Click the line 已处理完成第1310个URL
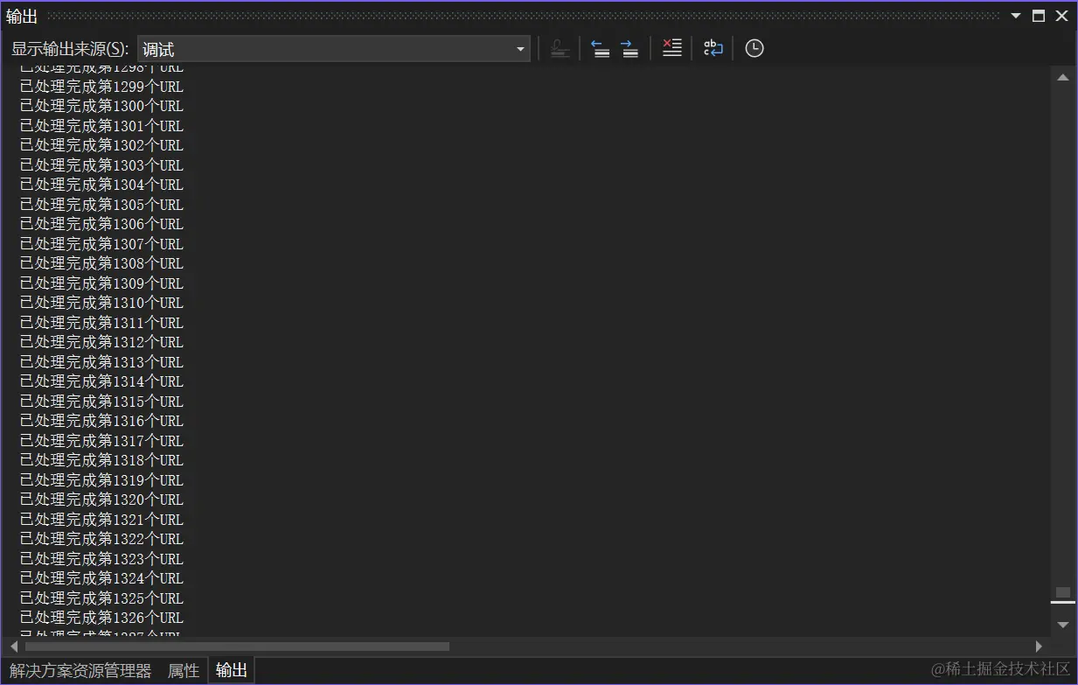This screenshot has height=685, width=1078. (101, 303)
